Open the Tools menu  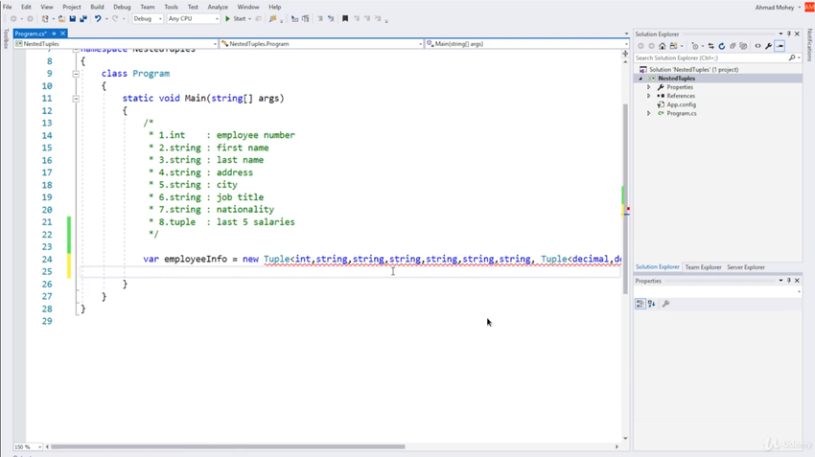click(x=171, y=7)
